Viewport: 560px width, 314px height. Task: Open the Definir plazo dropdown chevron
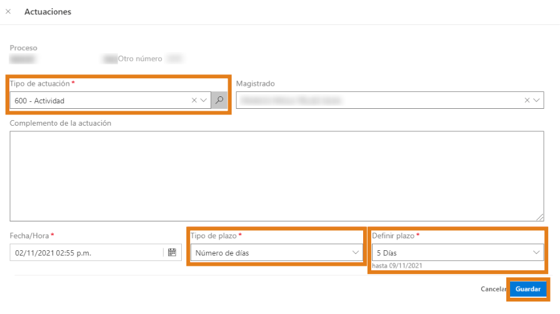pos(536,253)
